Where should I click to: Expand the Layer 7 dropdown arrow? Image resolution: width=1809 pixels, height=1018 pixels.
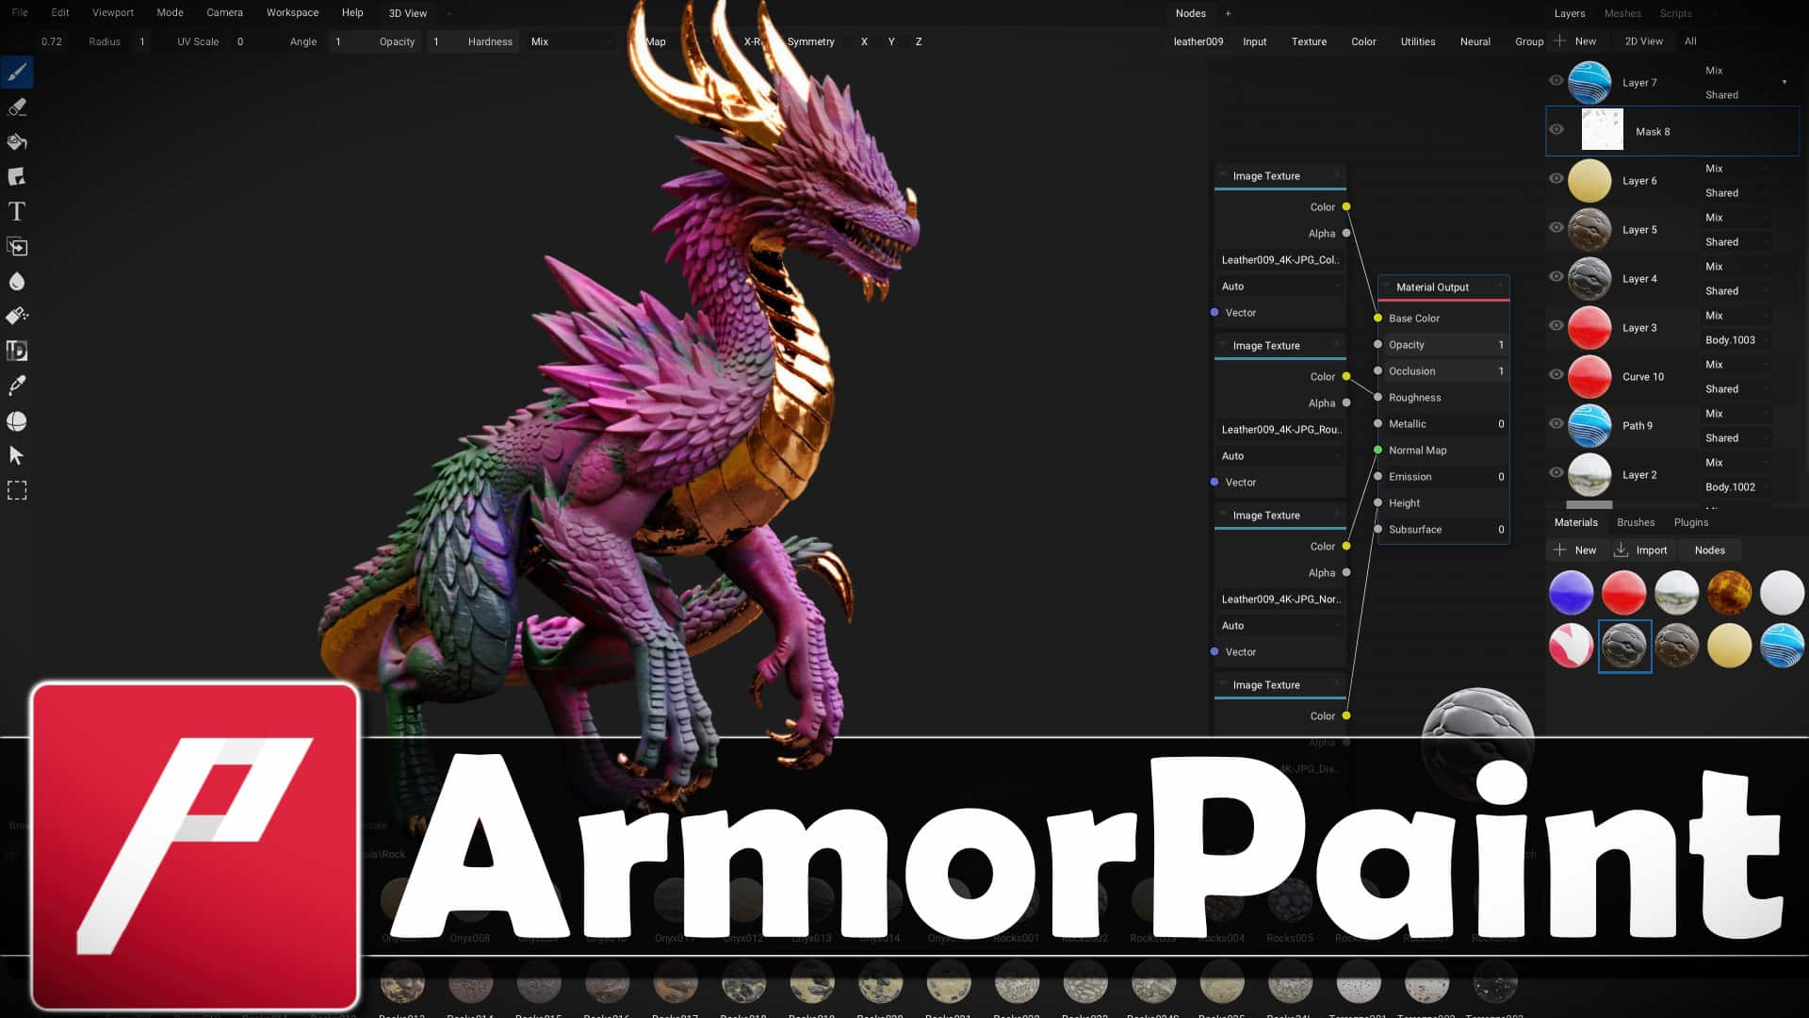[x=1785, y=82]
